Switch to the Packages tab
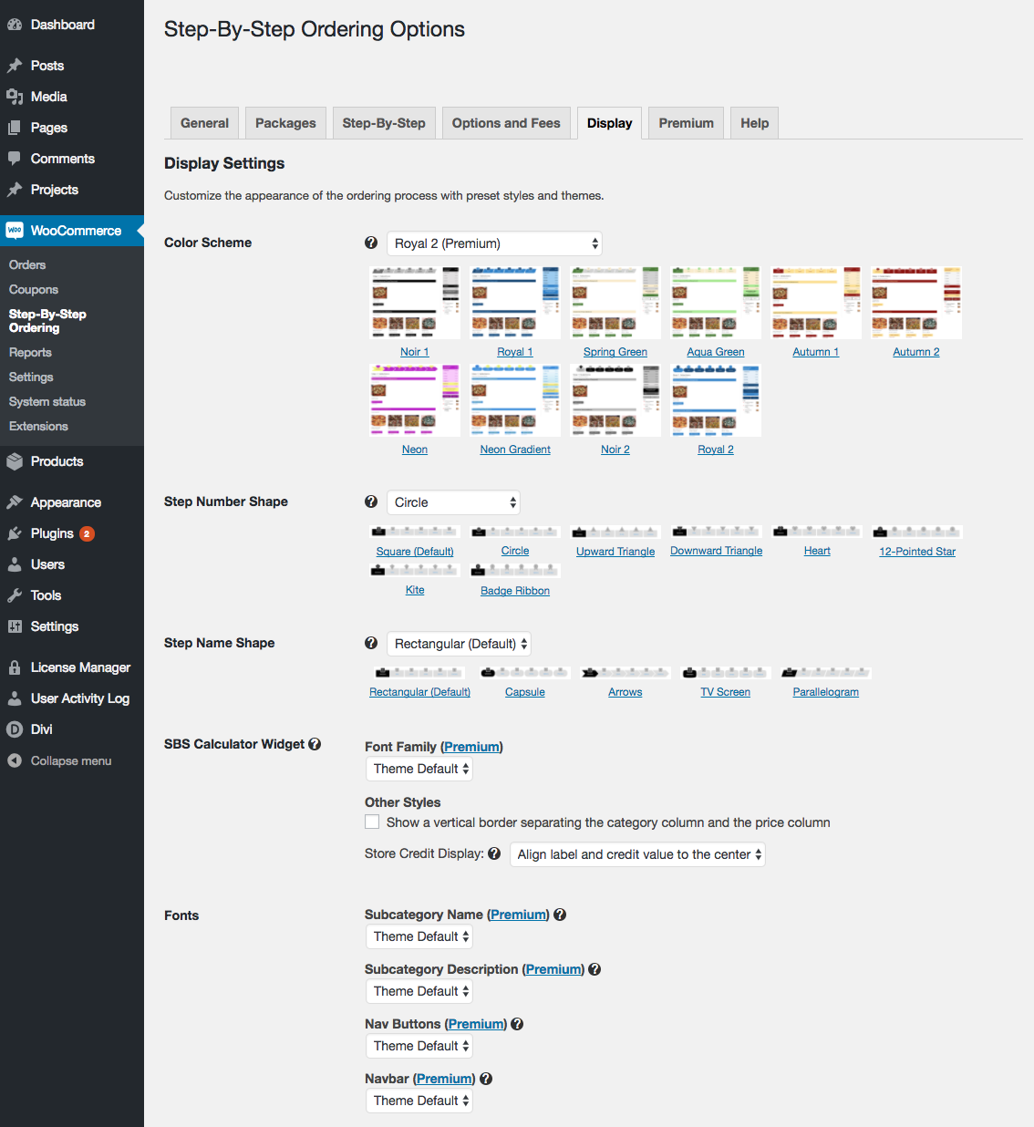The image size is (1034, 1127). tap(285, 123)
